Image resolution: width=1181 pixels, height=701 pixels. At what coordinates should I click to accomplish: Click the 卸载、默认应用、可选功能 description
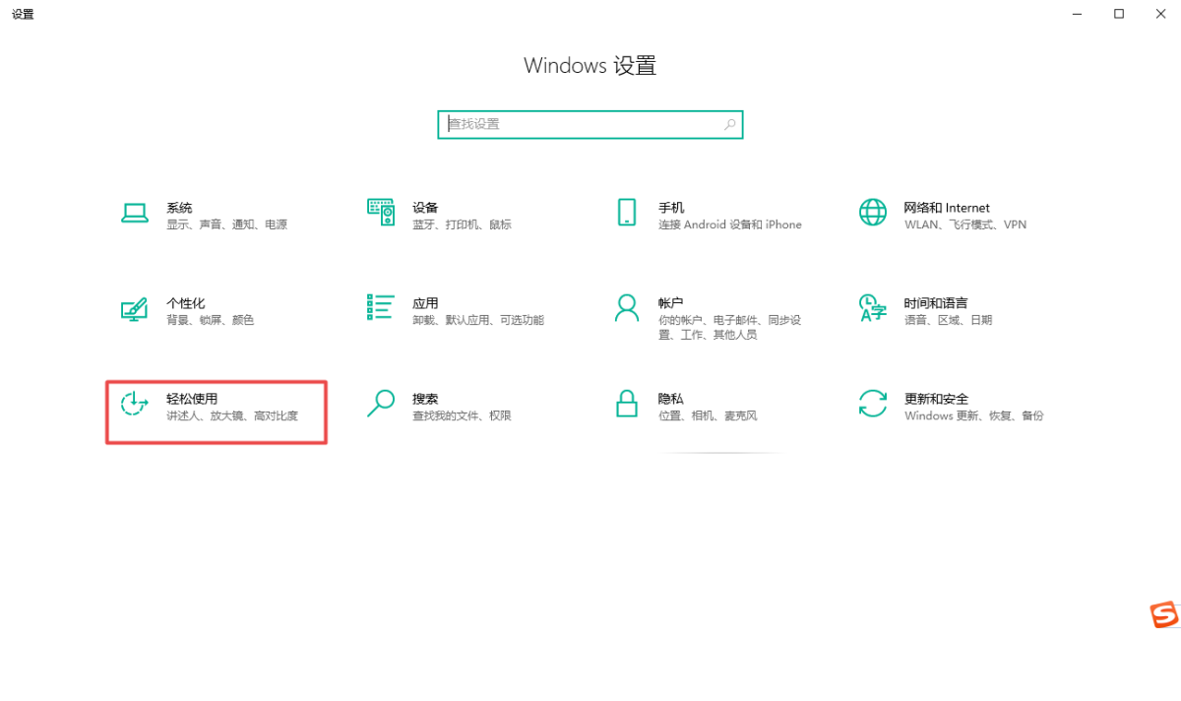(478, 320)
